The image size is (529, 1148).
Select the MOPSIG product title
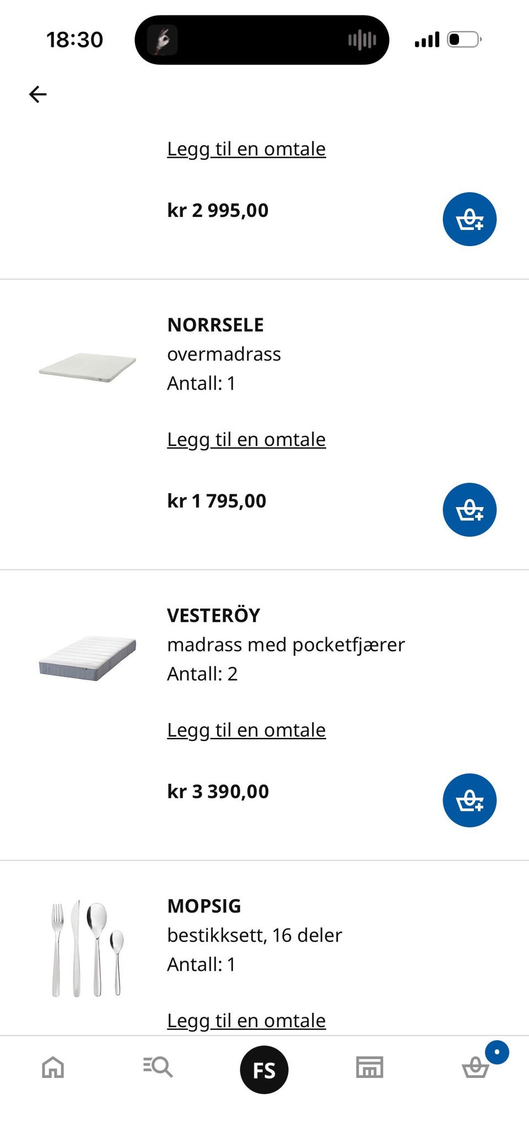pyautogui.click(x=204, y=906)
